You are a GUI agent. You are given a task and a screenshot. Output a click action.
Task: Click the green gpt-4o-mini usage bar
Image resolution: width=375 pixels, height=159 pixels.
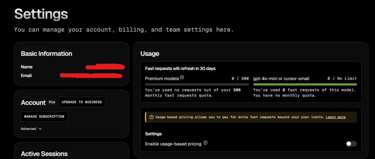point(305,84)
